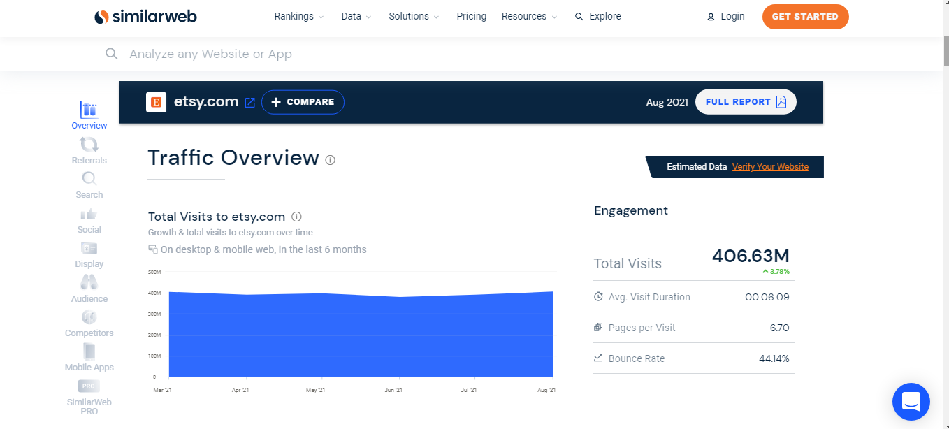Open the Pricing page

pyautogui.click(x=472, y=16)
